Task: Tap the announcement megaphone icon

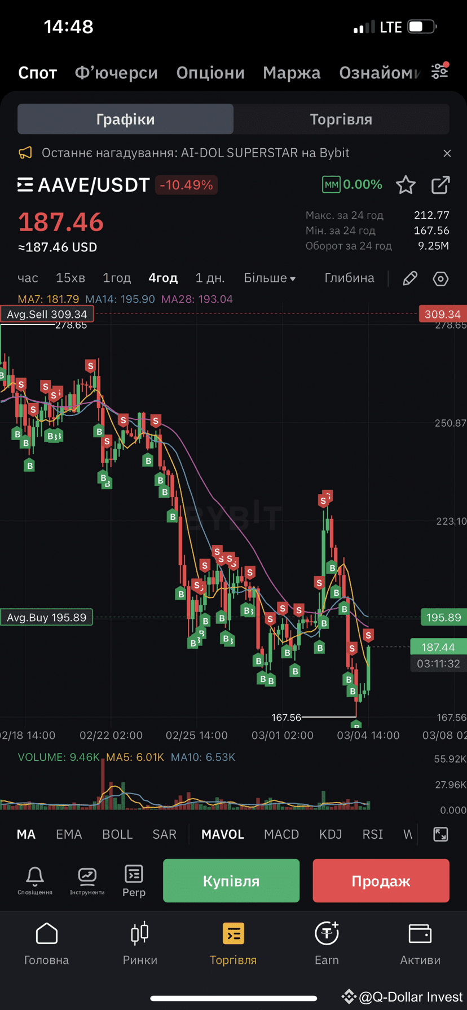Action: pos(25,153)
